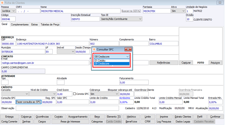This screenshot has height=125, width=225.
Task: Open Áreas de Interesse
Action: pyautogui.click(x=70, y=122)
